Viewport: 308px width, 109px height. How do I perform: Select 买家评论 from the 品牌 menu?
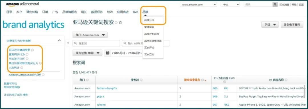click(x=149, y=47)
